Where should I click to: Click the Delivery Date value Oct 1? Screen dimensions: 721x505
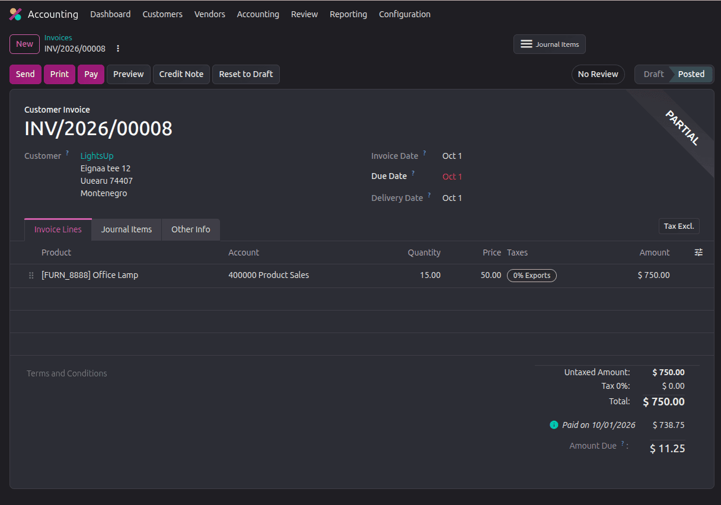452,198
